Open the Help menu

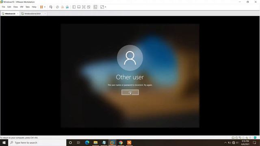34,7
